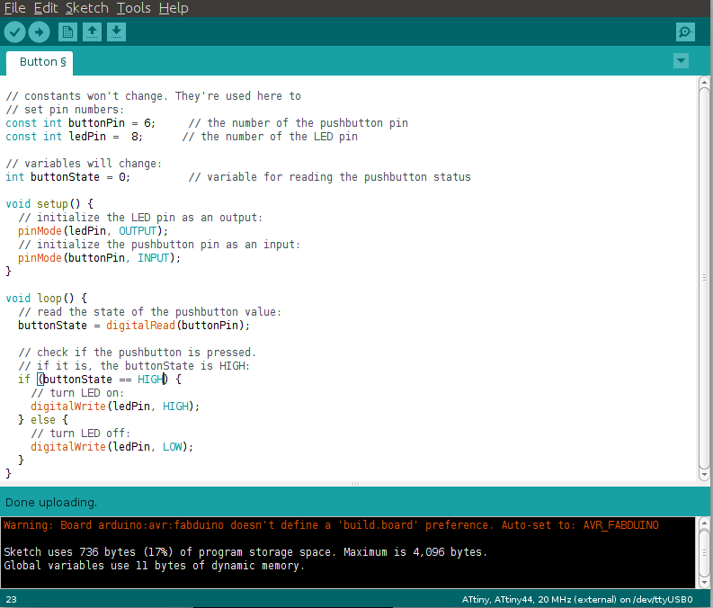Click the console scrollbar down arrow
Screen dimensions: 713x608
tap(704, 582)
